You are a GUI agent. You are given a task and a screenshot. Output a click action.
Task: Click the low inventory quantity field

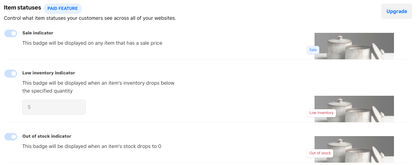coord(54,107)
